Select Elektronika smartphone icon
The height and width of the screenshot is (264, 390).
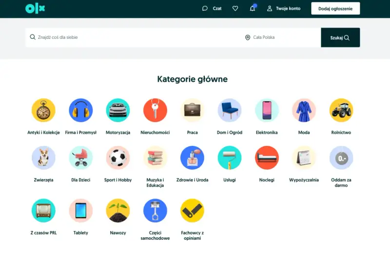267,110
